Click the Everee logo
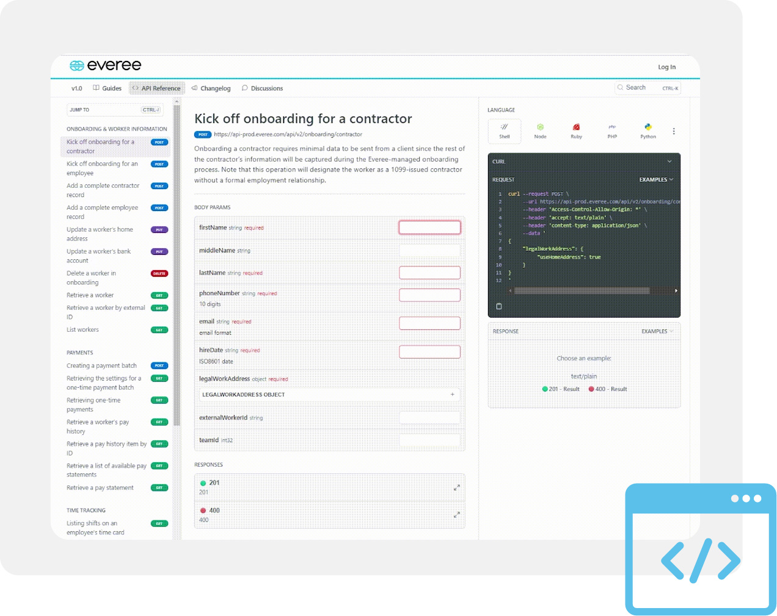 pos(105,65)
